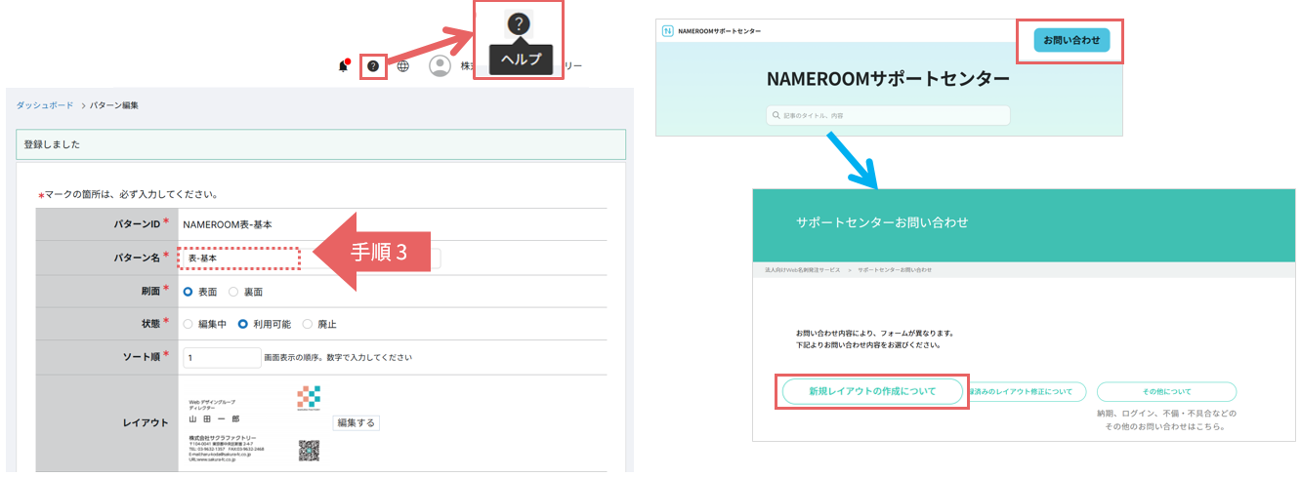Select the 表面 radio button

(x=189, y=292)
